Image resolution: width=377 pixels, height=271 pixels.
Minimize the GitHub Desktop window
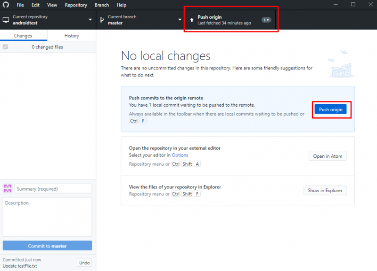coord(336,5)
